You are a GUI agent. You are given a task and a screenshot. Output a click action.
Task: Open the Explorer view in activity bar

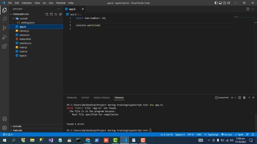click(4, 10)
